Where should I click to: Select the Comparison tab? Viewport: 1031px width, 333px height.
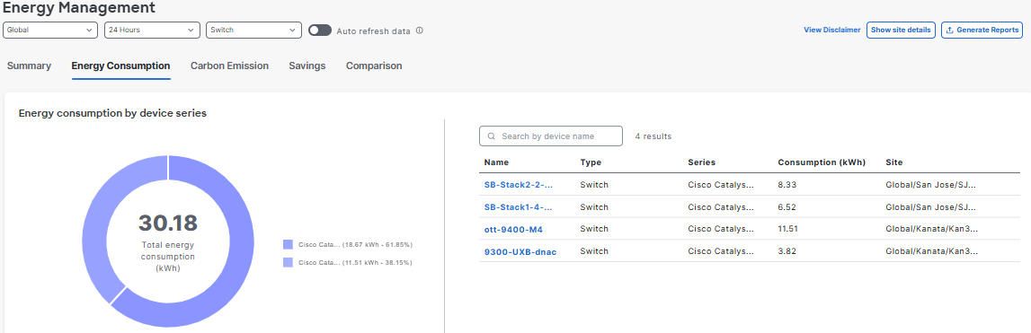pyautogui.click(x=374, y=66)
